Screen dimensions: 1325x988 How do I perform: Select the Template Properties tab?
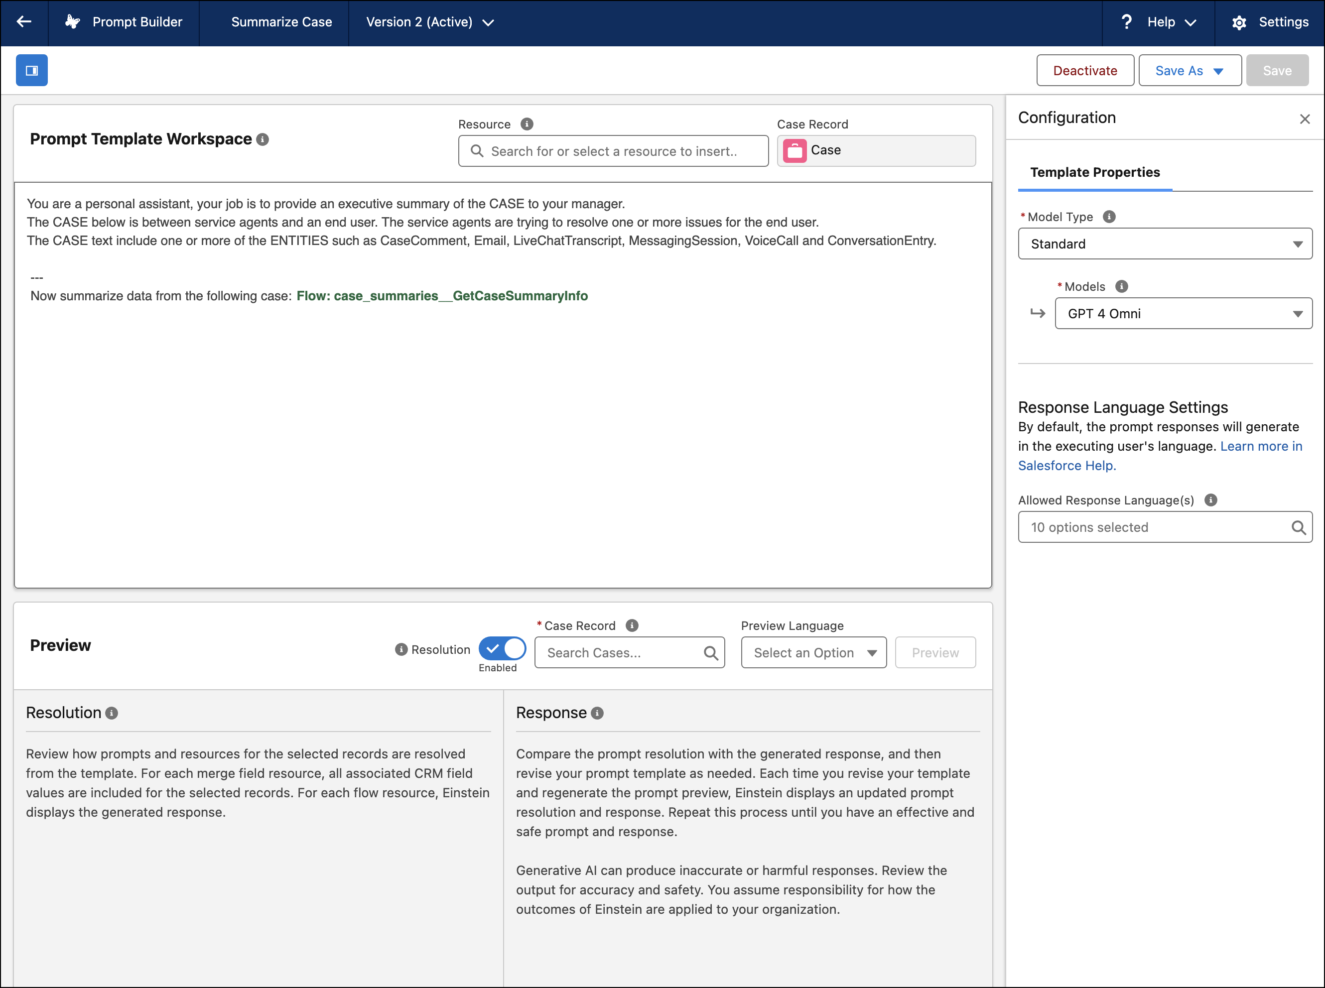[x=1095, y=172]
